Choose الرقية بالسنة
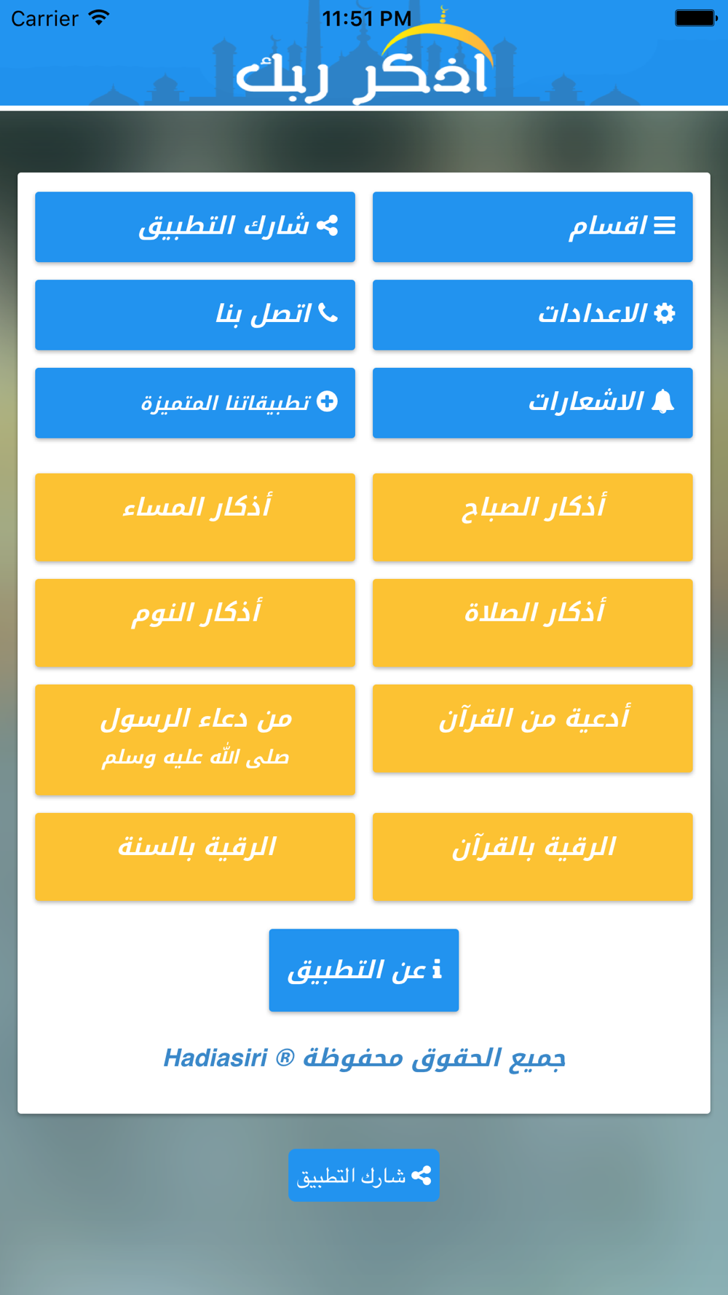Screen dimensions: 728x1295 coord(195,857)
